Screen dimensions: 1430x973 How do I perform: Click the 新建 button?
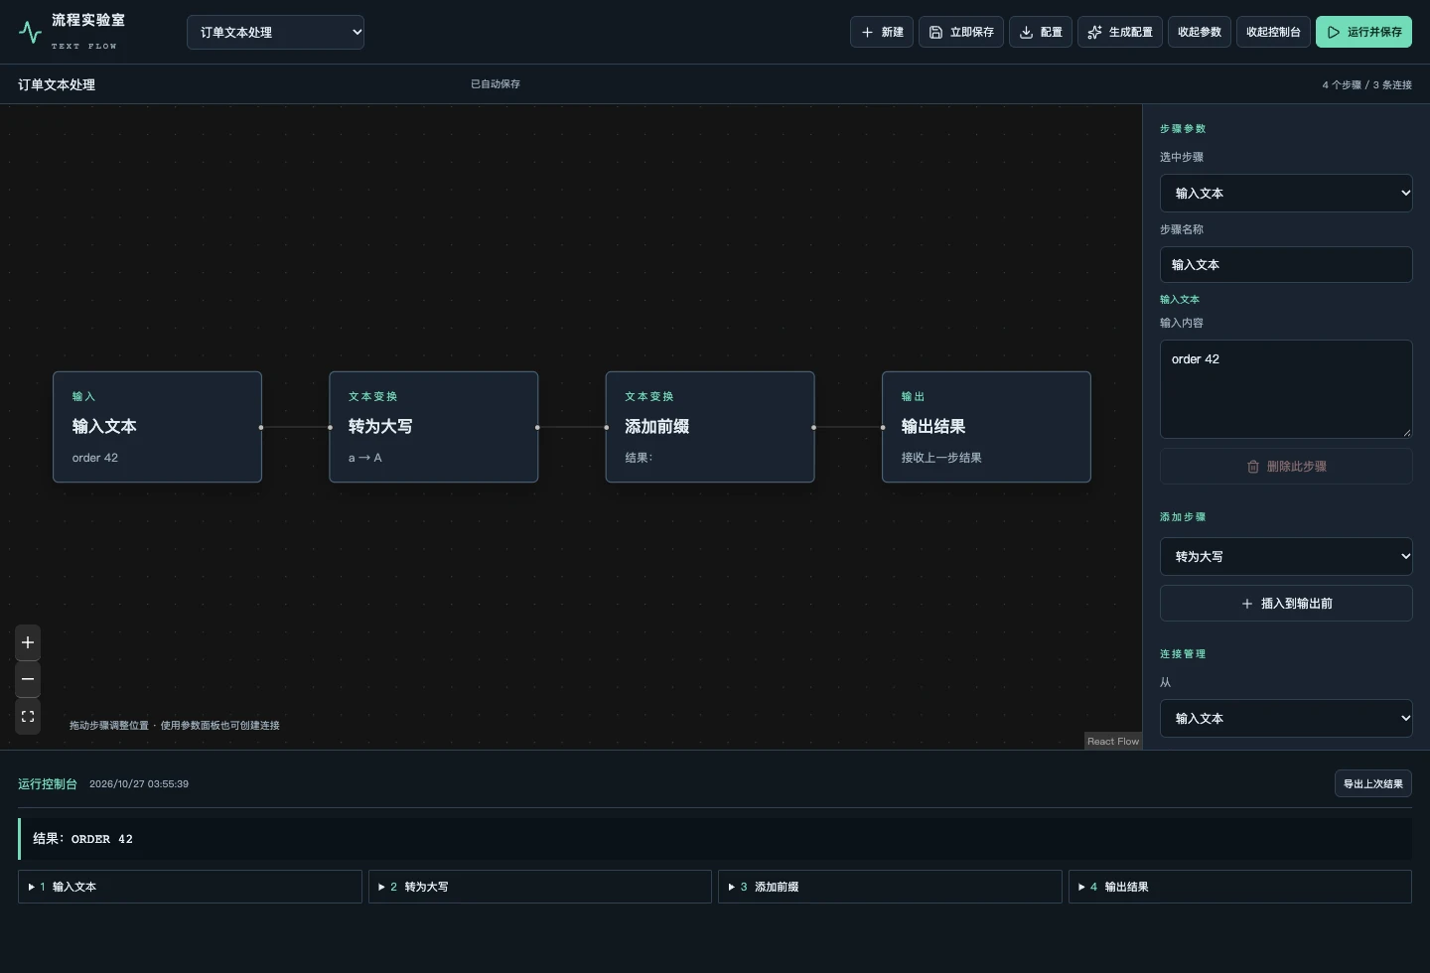click(882, 32)
